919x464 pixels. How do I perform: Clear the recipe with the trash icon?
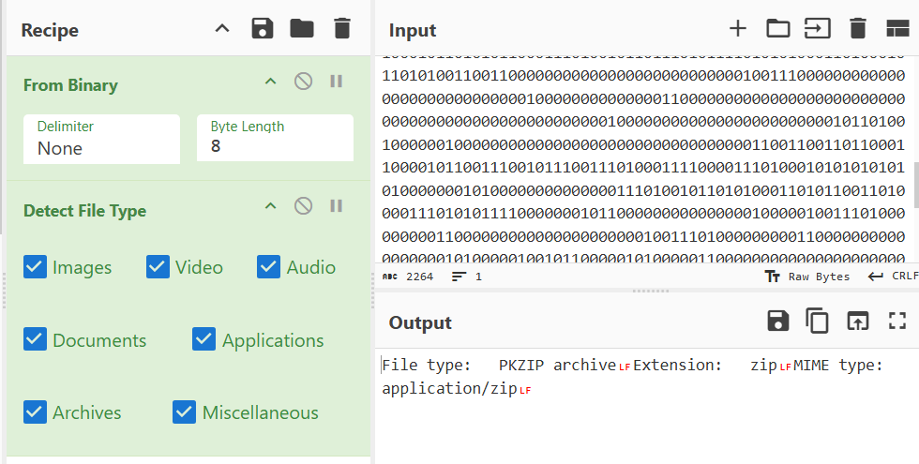coord(341,29)
